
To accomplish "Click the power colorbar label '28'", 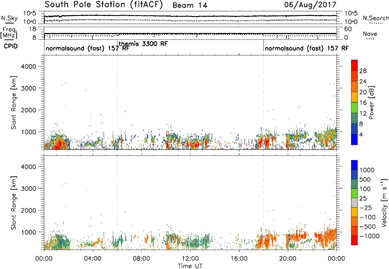I will click(x=363, y=71).
